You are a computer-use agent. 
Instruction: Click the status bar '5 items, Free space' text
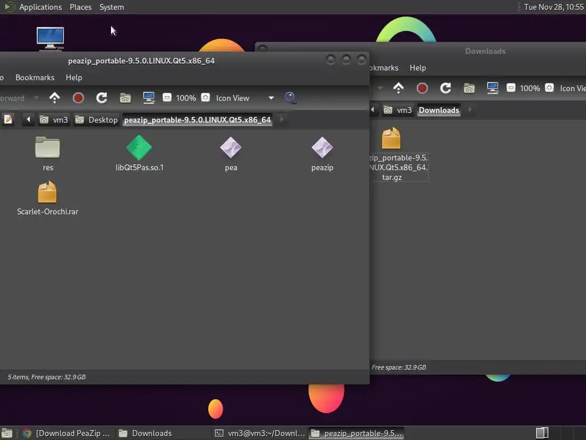tap(47, 377)
